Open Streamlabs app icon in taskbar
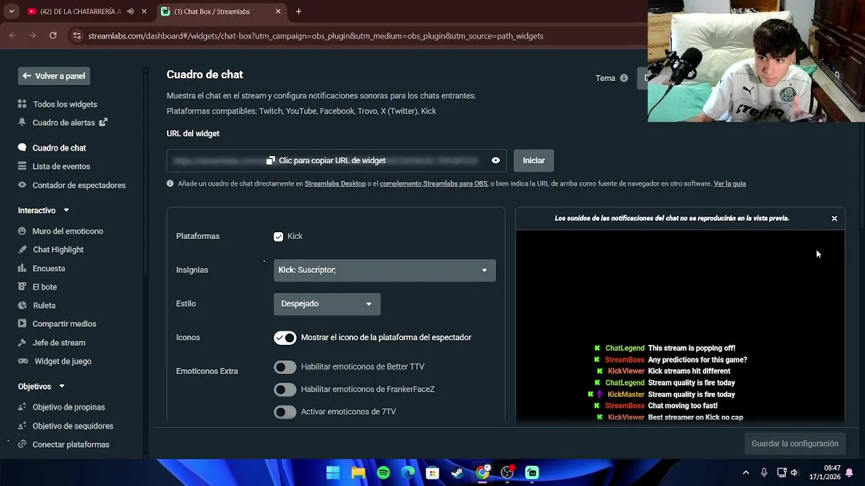865x486 pixels. coord(533,473)
